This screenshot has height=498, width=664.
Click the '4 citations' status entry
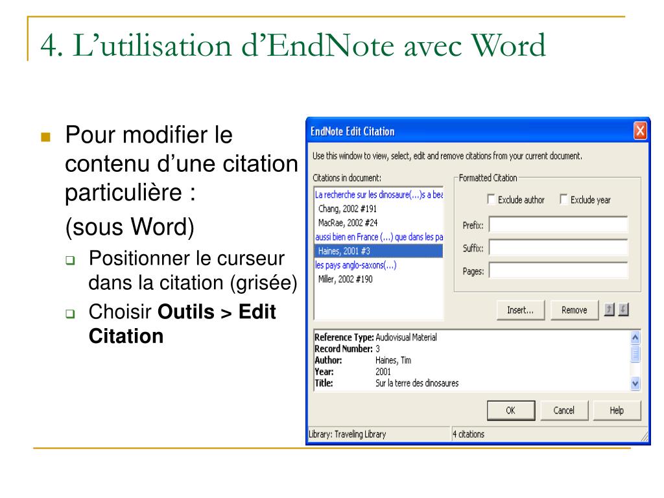tap(468, 434)
